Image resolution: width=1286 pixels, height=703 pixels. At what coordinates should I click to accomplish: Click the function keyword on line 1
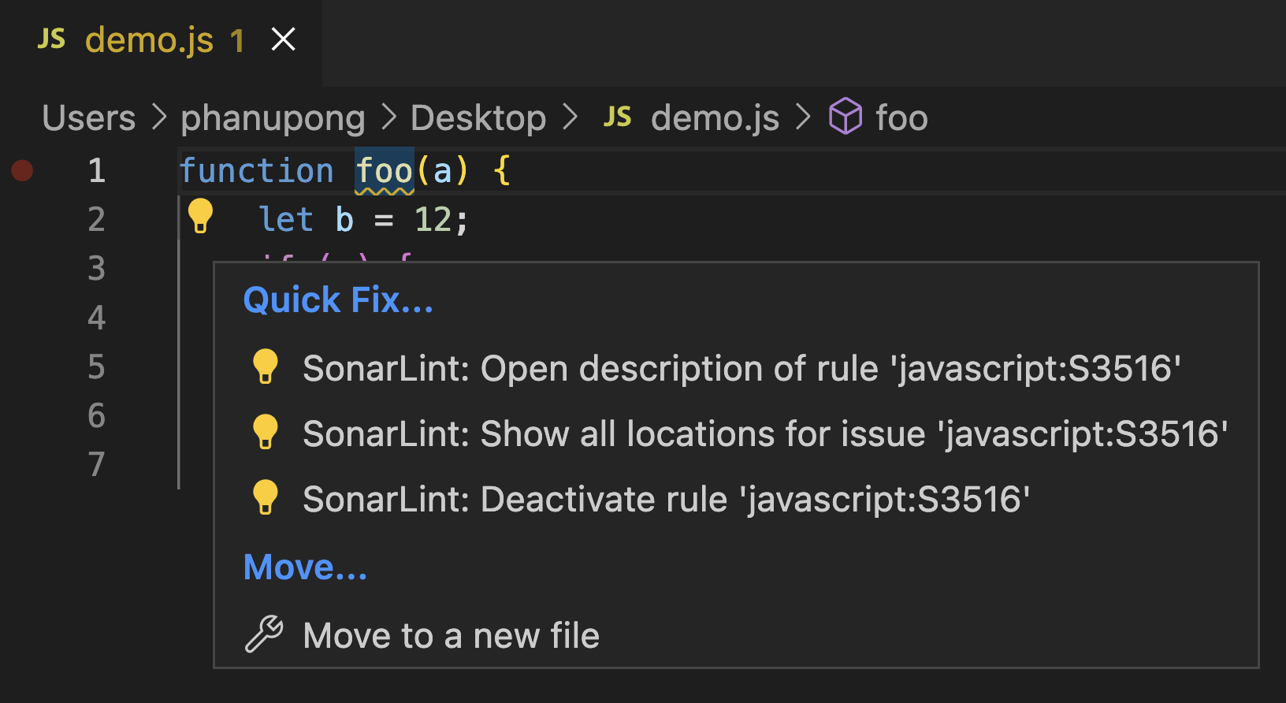coord(257,171)
